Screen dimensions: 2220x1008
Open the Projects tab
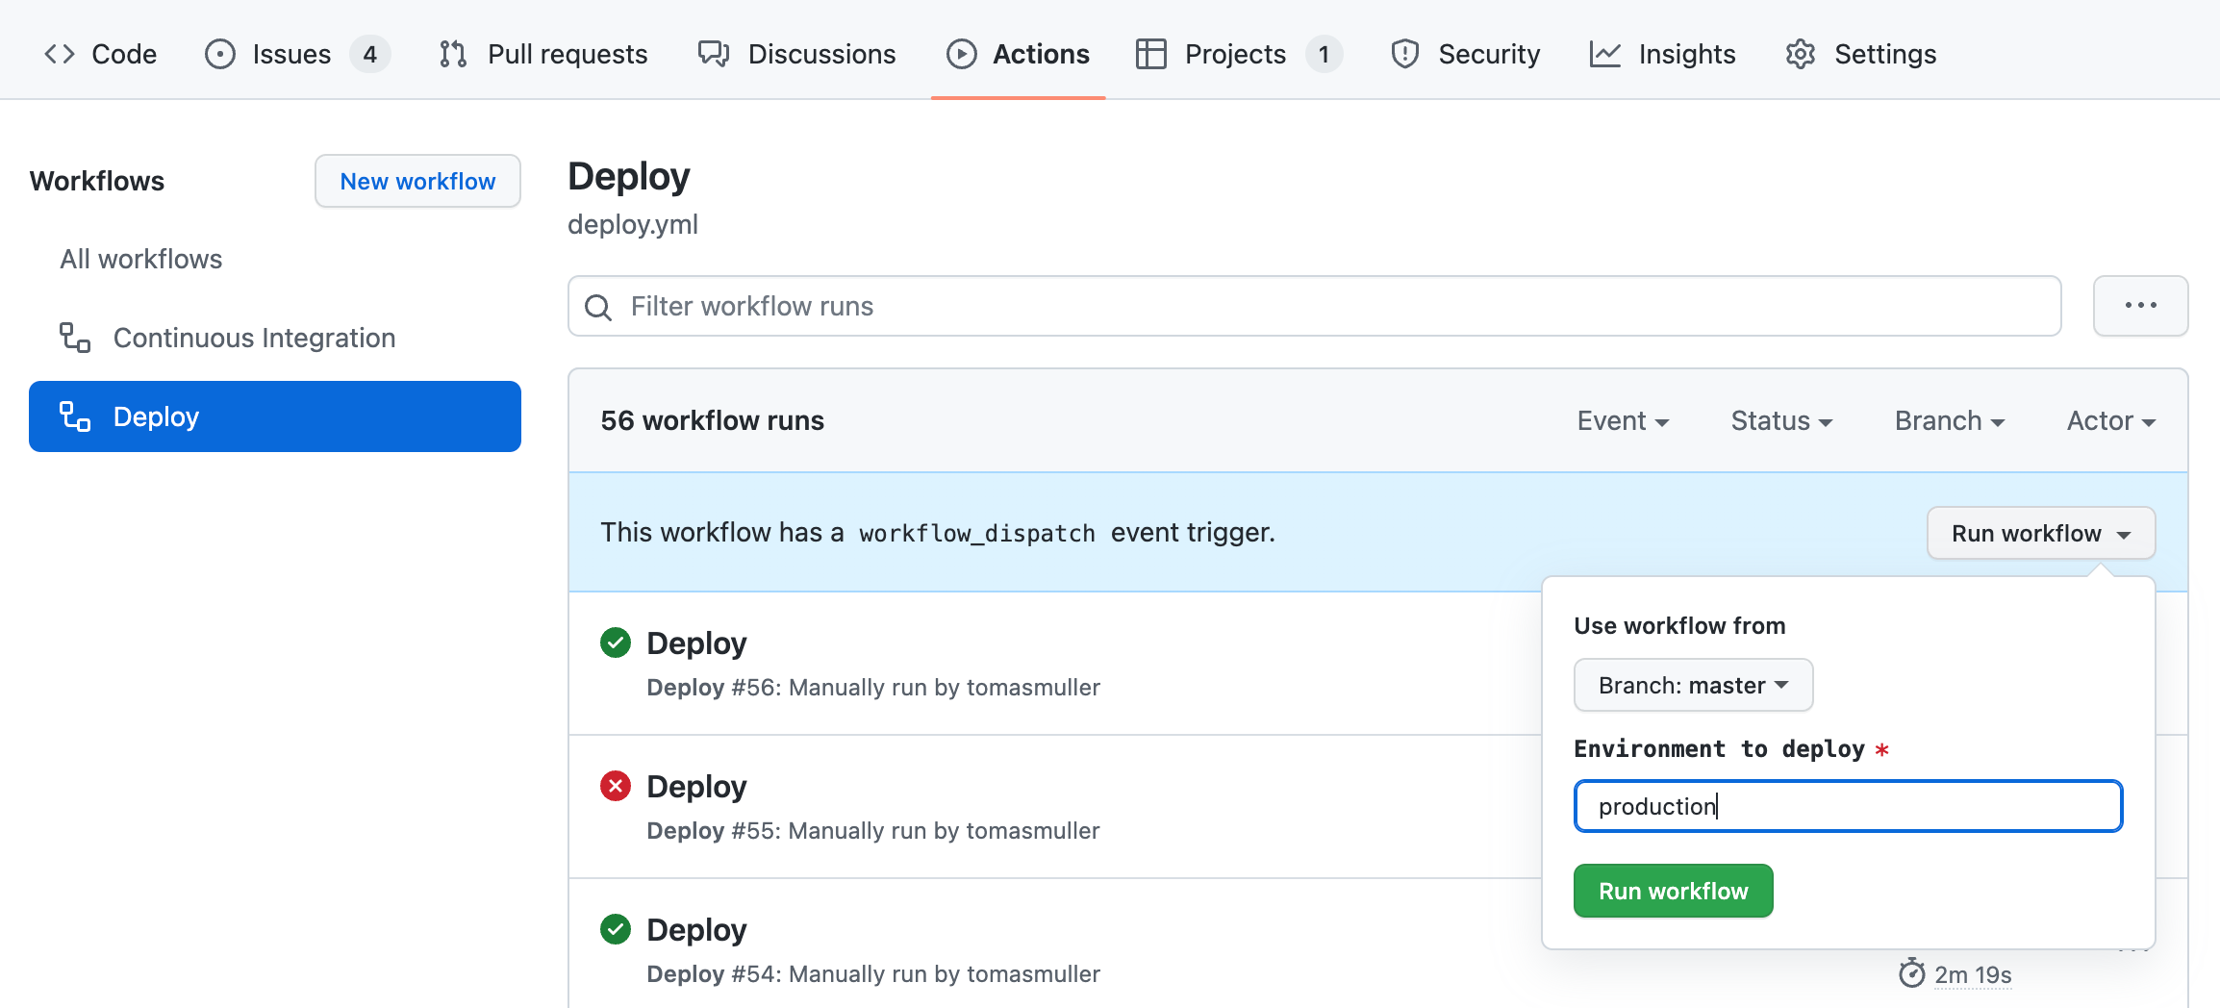tap(1239, 54)
